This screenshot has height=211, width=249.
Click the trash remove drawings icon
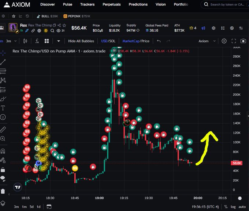[3, 191]
